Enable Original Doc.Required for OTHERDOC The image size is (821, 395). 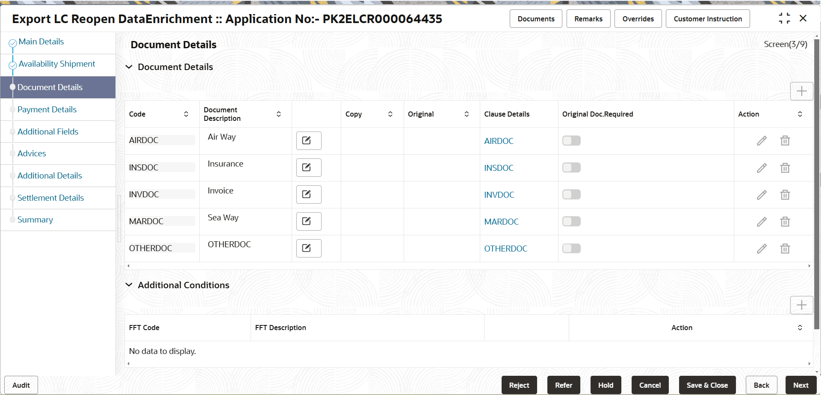571,248
